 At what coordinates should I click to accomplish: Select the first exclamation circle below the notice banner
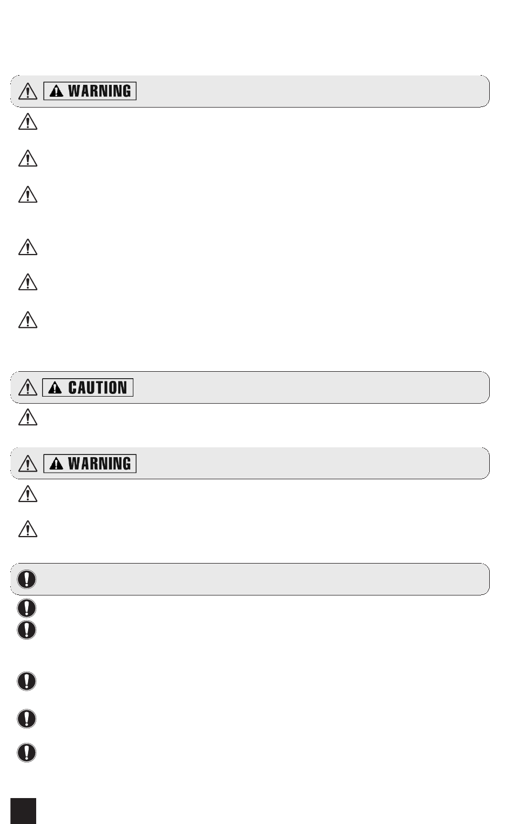[26, 608]
